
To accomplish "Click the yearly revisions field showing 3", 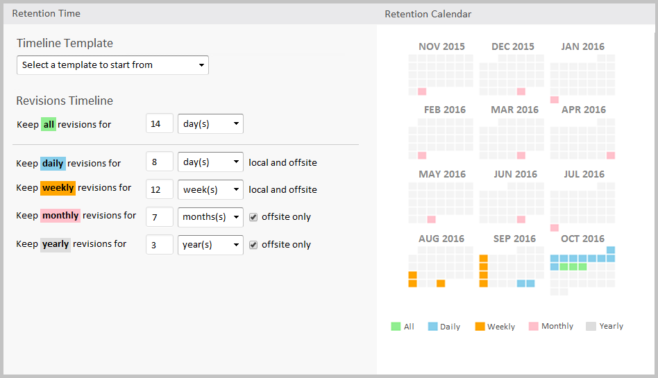I will pyautogui.click(x=160, y=245).
